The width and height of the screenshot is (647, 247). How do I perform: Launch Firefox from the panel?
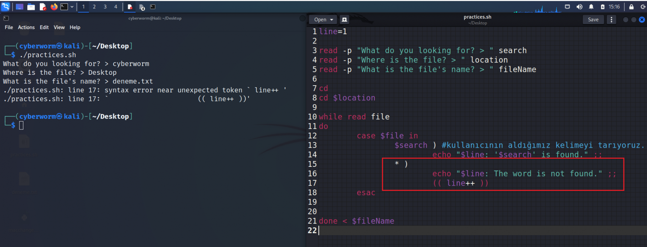pos(54,6)
